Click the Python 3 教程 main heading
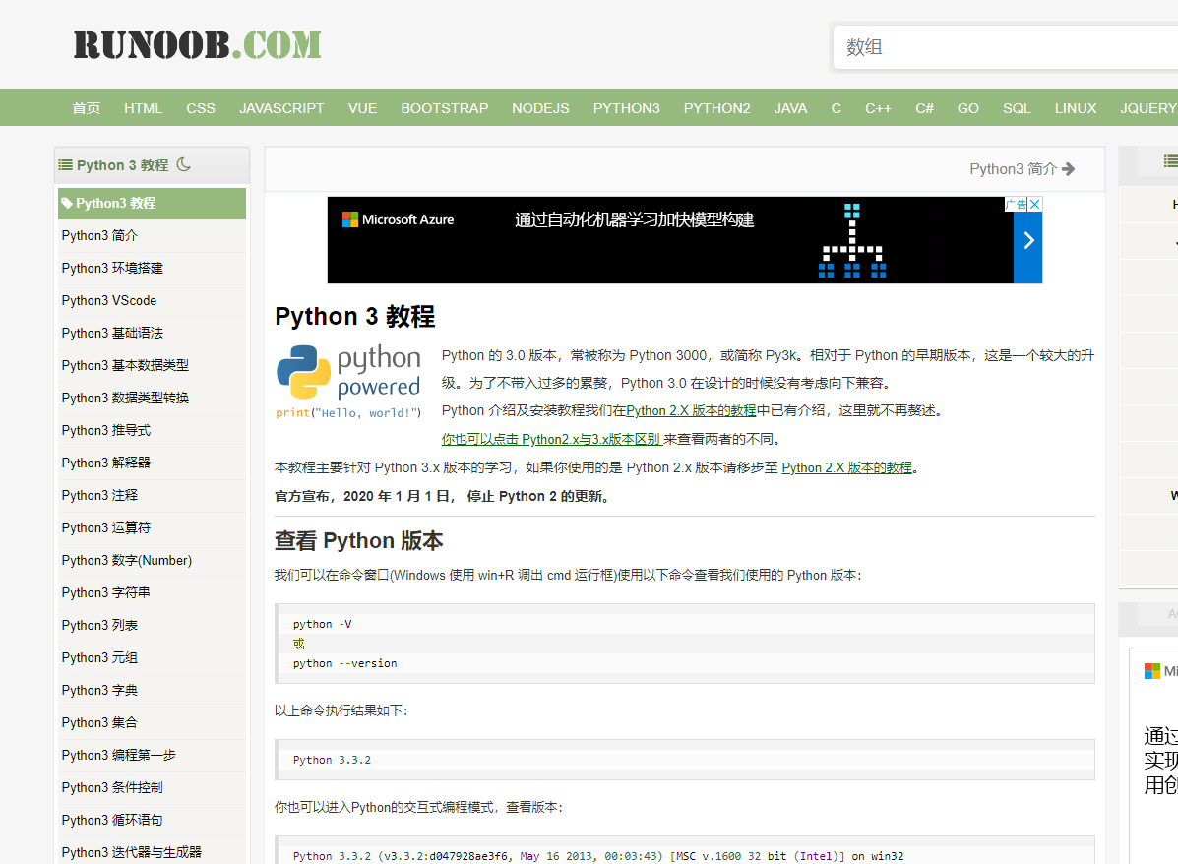 354,316
